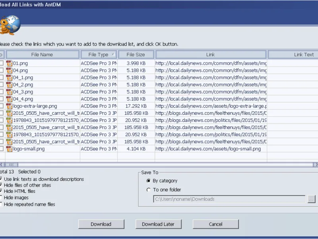Screen dimensions: 318x239
Task: Click the logo-small.png link URL
Action: (x=208, y=149)
